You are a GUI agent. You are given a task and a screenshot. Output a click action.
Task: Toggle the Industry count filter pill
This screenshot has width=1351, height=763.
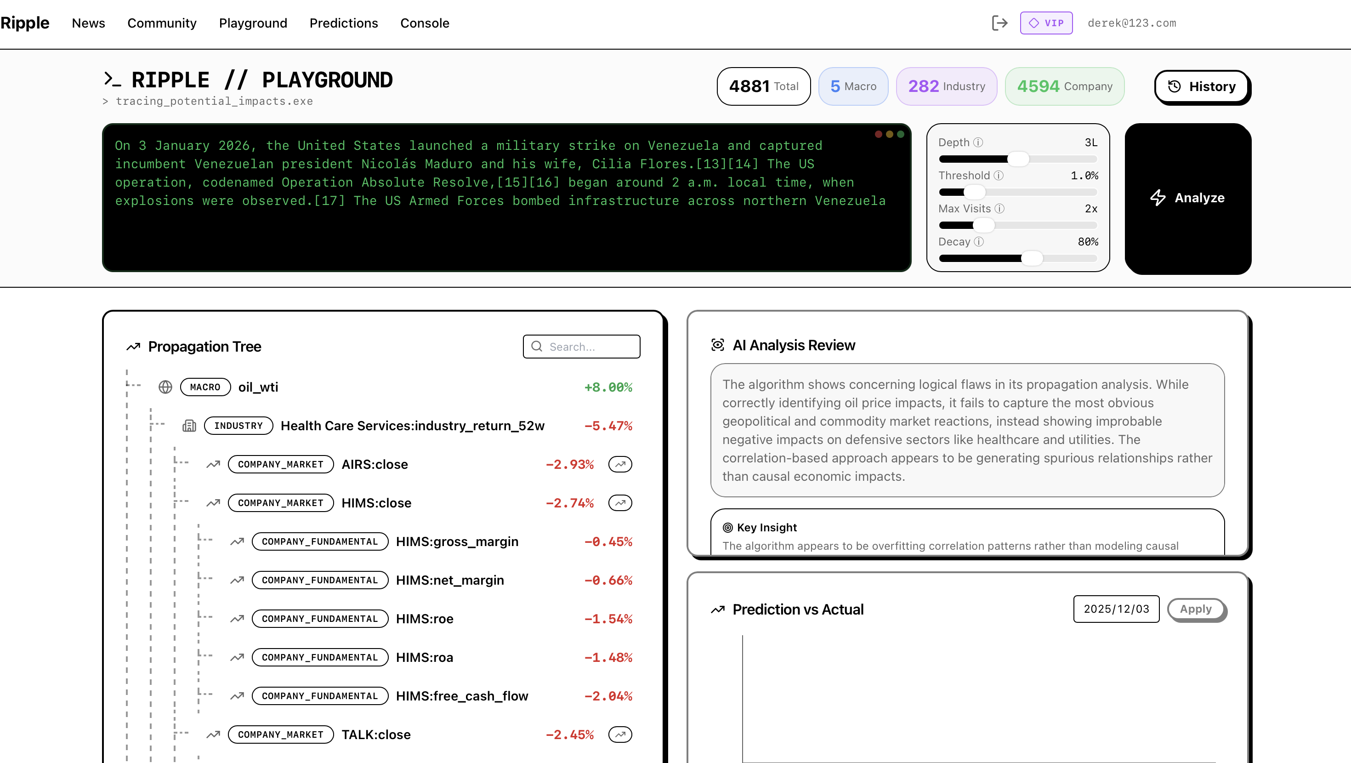click(946, 86)
